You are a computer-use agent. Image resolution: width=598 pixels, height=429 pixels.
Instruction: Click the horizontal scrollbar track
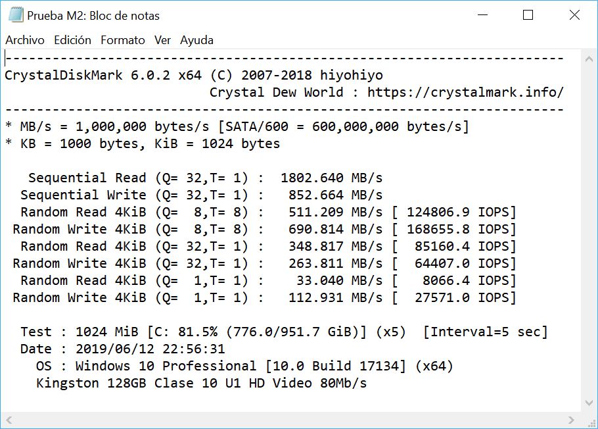290,420
